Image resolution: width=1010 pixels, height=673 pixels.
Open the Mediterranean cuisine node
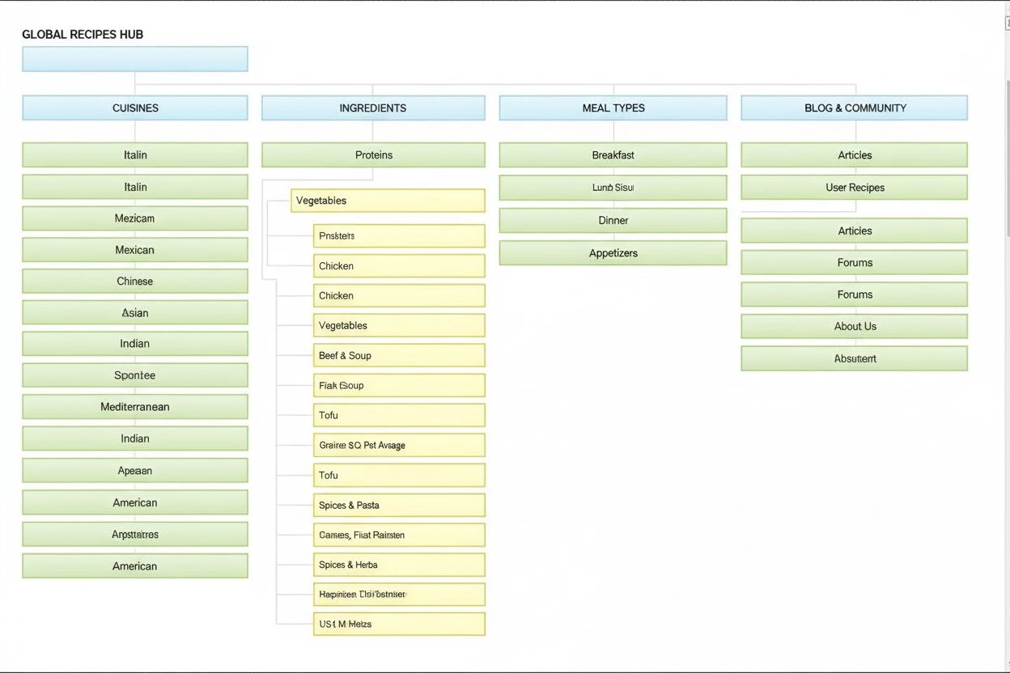pos(134,406)
